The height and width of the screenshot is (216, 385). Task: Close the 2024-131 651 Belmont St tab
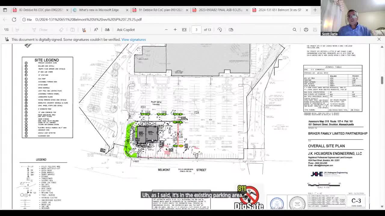[x=307, y=10]
